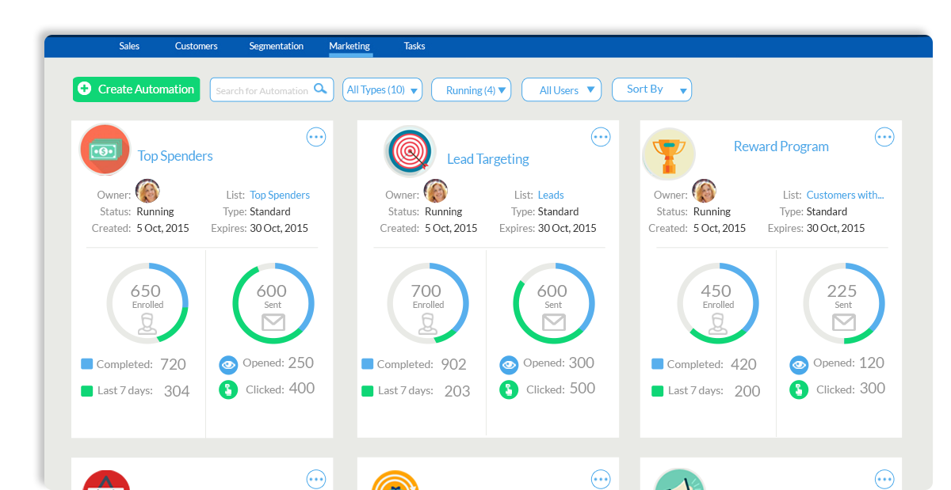
Task: Click the Last 7 days value 203
Action: 457,391
